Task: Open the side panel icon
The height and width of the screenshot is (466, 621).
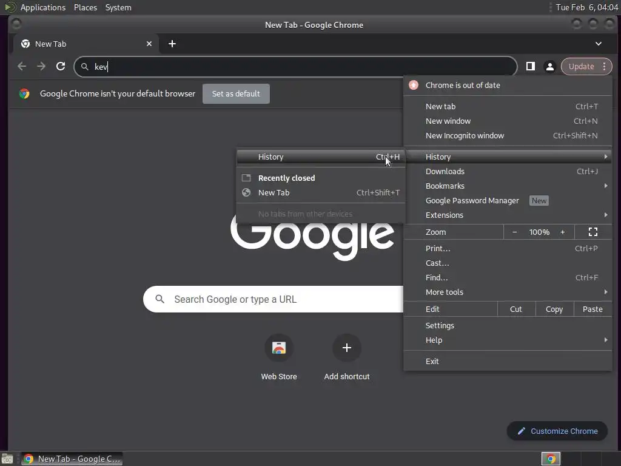Action: coord(530,66)
